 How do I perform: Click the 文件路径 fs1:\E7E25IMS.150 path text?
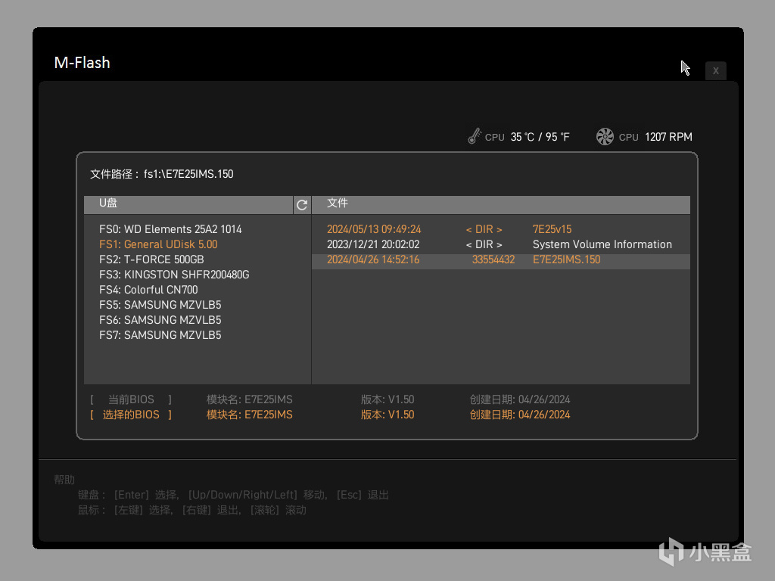pos(162,174)
